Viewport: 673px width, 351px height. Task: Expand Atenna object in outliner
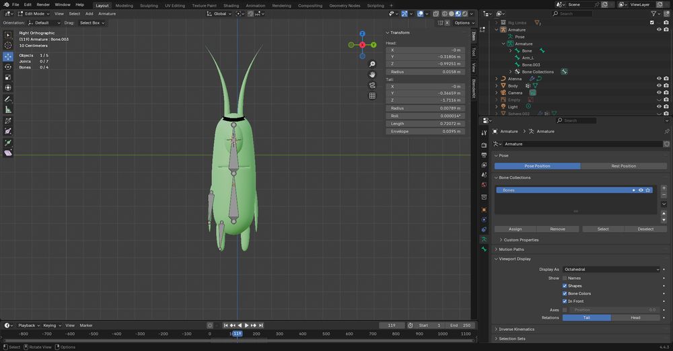coord(497,79)
